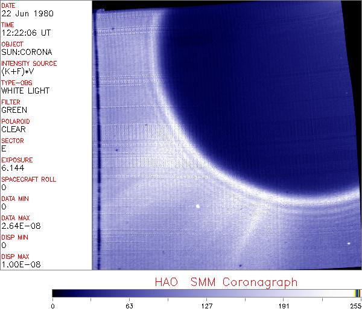Click the 191 tick label on colorbar

pyautogui.click(x=284, y=305)
